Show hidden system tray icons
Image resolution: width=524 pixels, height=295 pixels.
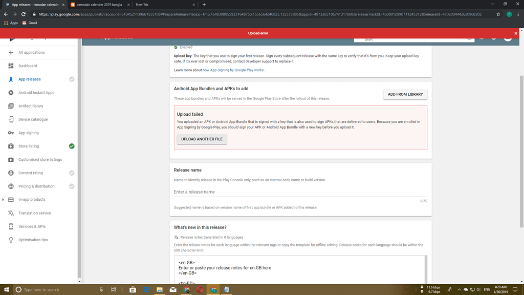459,290
